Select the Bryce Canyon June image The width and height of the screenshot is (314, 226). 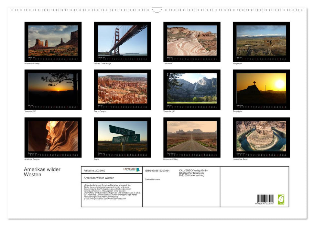[122, 89]
